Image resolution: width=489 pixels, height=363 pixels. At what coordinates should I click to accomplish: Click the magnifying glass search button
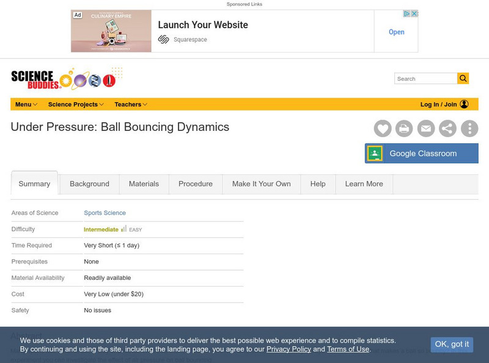[463, 78]
